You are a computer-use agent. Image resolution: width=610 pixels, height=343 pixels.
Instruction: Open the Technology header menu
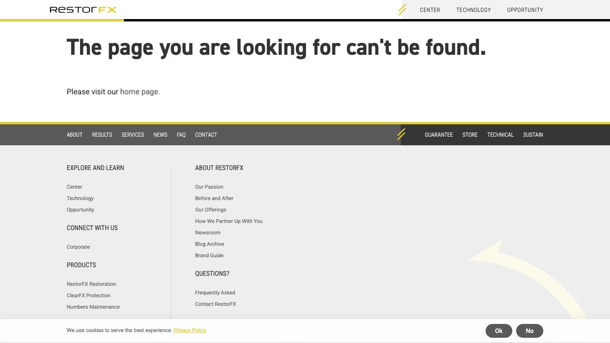coord(473,10)
